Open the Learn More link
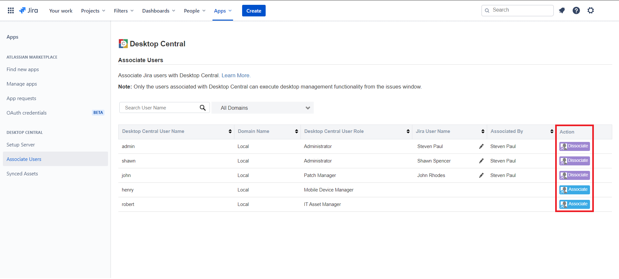Screen dimensions: 619x279 pyautogui.click(x=236, y=75)
